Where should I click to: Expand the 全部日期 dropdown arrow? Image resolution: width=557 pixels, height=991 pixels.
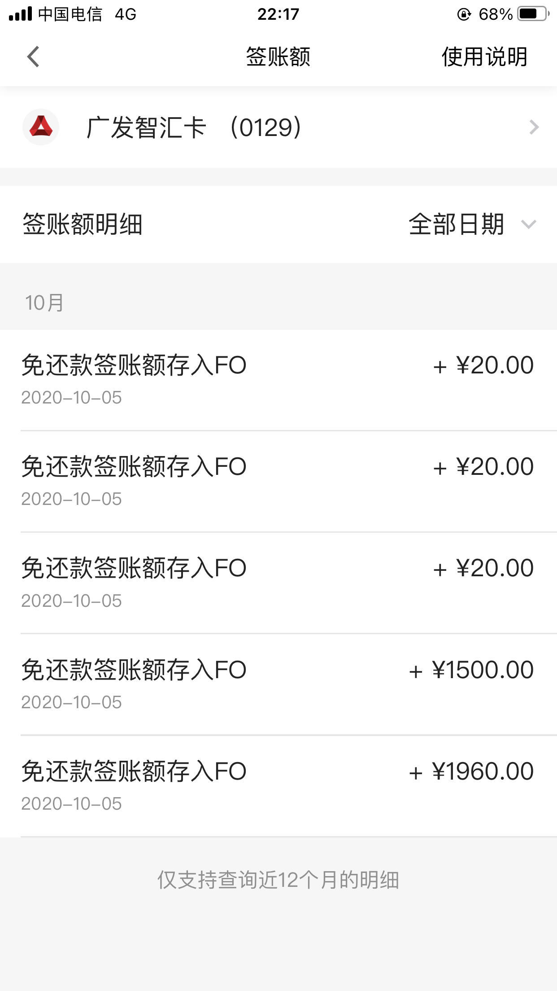pyautogui.click(x=529, y=224)
